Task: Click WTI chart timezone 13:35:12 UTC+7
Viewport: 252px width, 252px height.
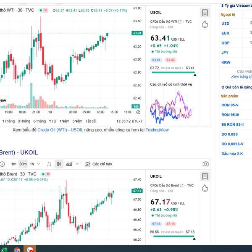Action: [129, 121]
